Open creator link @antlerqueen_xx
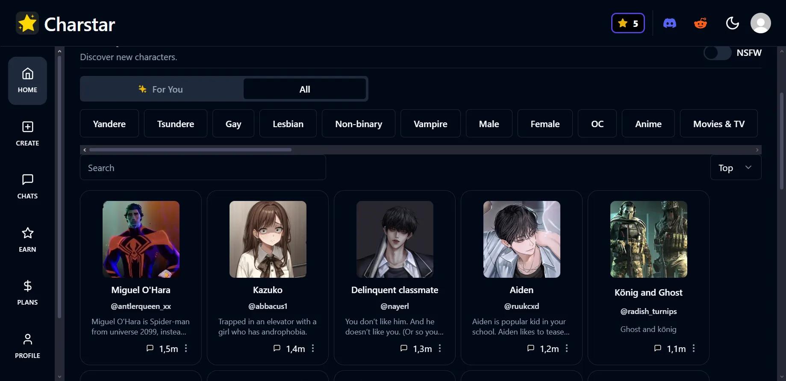Image resolution: width=786 pixels, height=381 pixels. tap(141, 306)
